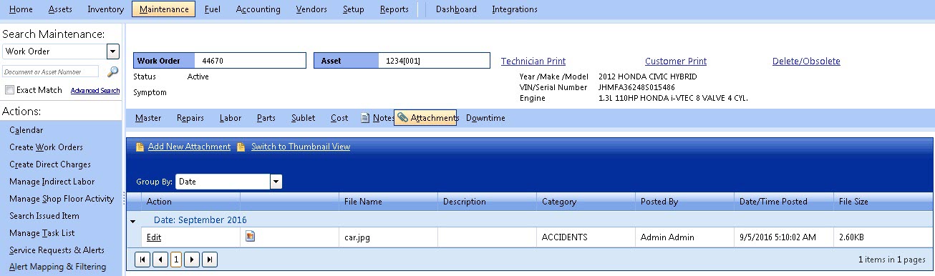935x276 pixels.
Task: Open the Work Order search type dropdown
Action: tap(112, 51)
